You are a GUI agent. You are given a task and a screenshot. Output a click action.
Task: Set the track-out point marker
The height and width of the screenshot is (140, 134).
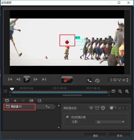point(113,91)
